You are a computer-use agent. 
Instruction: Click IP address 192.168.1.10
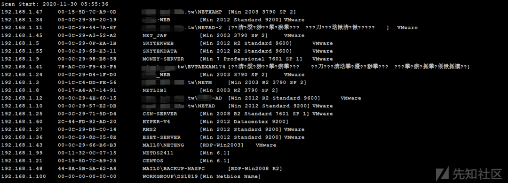pos(22,106)
